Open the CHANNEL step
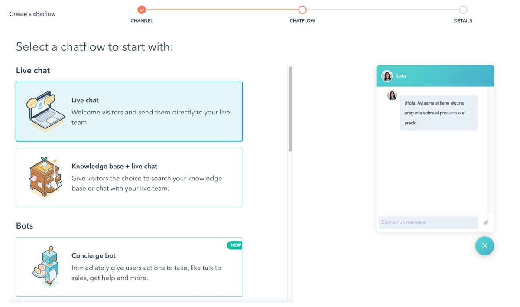Viewport: 520px width, 307px height. click(142, 20)
